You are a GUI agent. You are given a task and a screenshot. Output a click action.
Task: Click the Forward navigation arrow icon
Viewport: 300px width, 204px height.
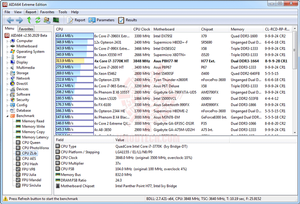coord(19,20)
